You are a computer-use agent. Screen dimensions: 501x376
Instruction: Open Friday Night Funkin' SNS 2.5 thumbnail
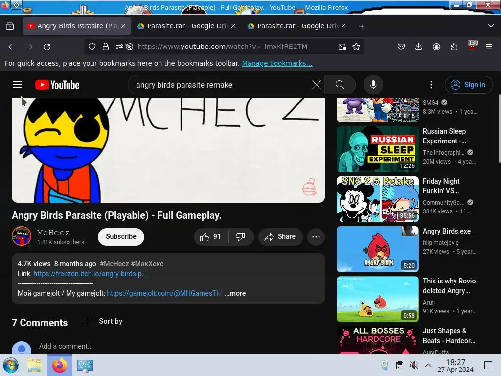[378, 199]
